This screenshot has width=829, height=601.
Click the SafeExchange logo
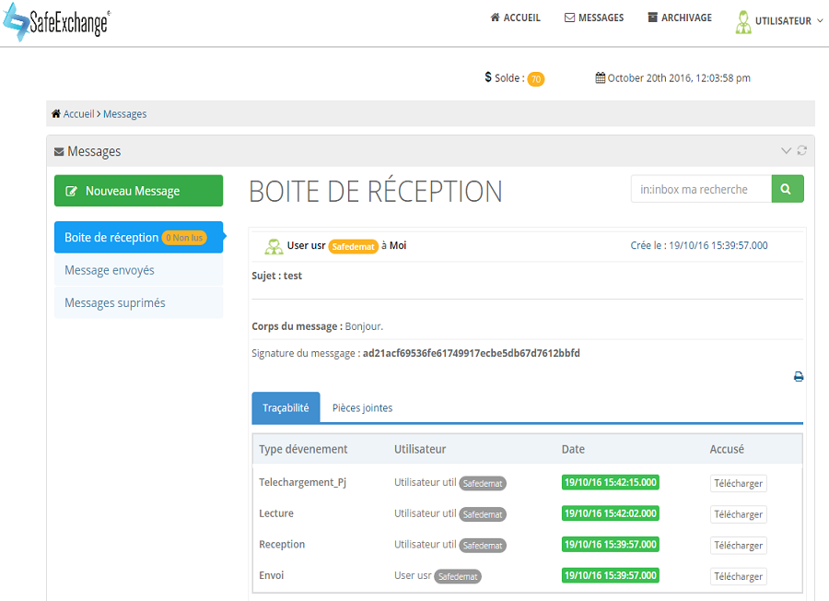coord(55,22)
